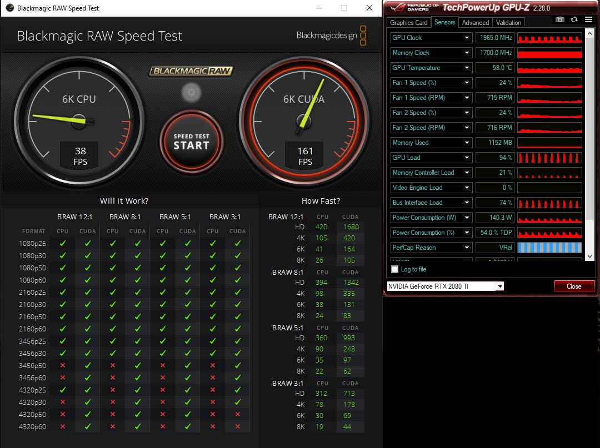Viewport: 600px width, 448px height.
Task: Click the BRAW 5:1 column header in Will It Work
Action: click(x=175, y=217)
